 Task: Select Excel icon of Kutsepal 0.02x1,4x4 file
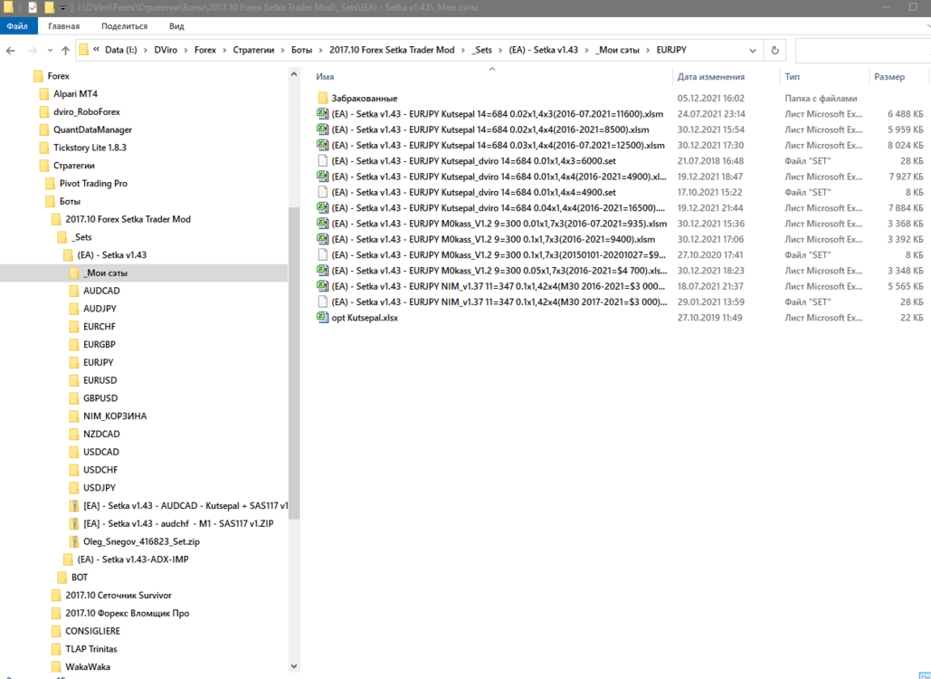click(322, 129)
